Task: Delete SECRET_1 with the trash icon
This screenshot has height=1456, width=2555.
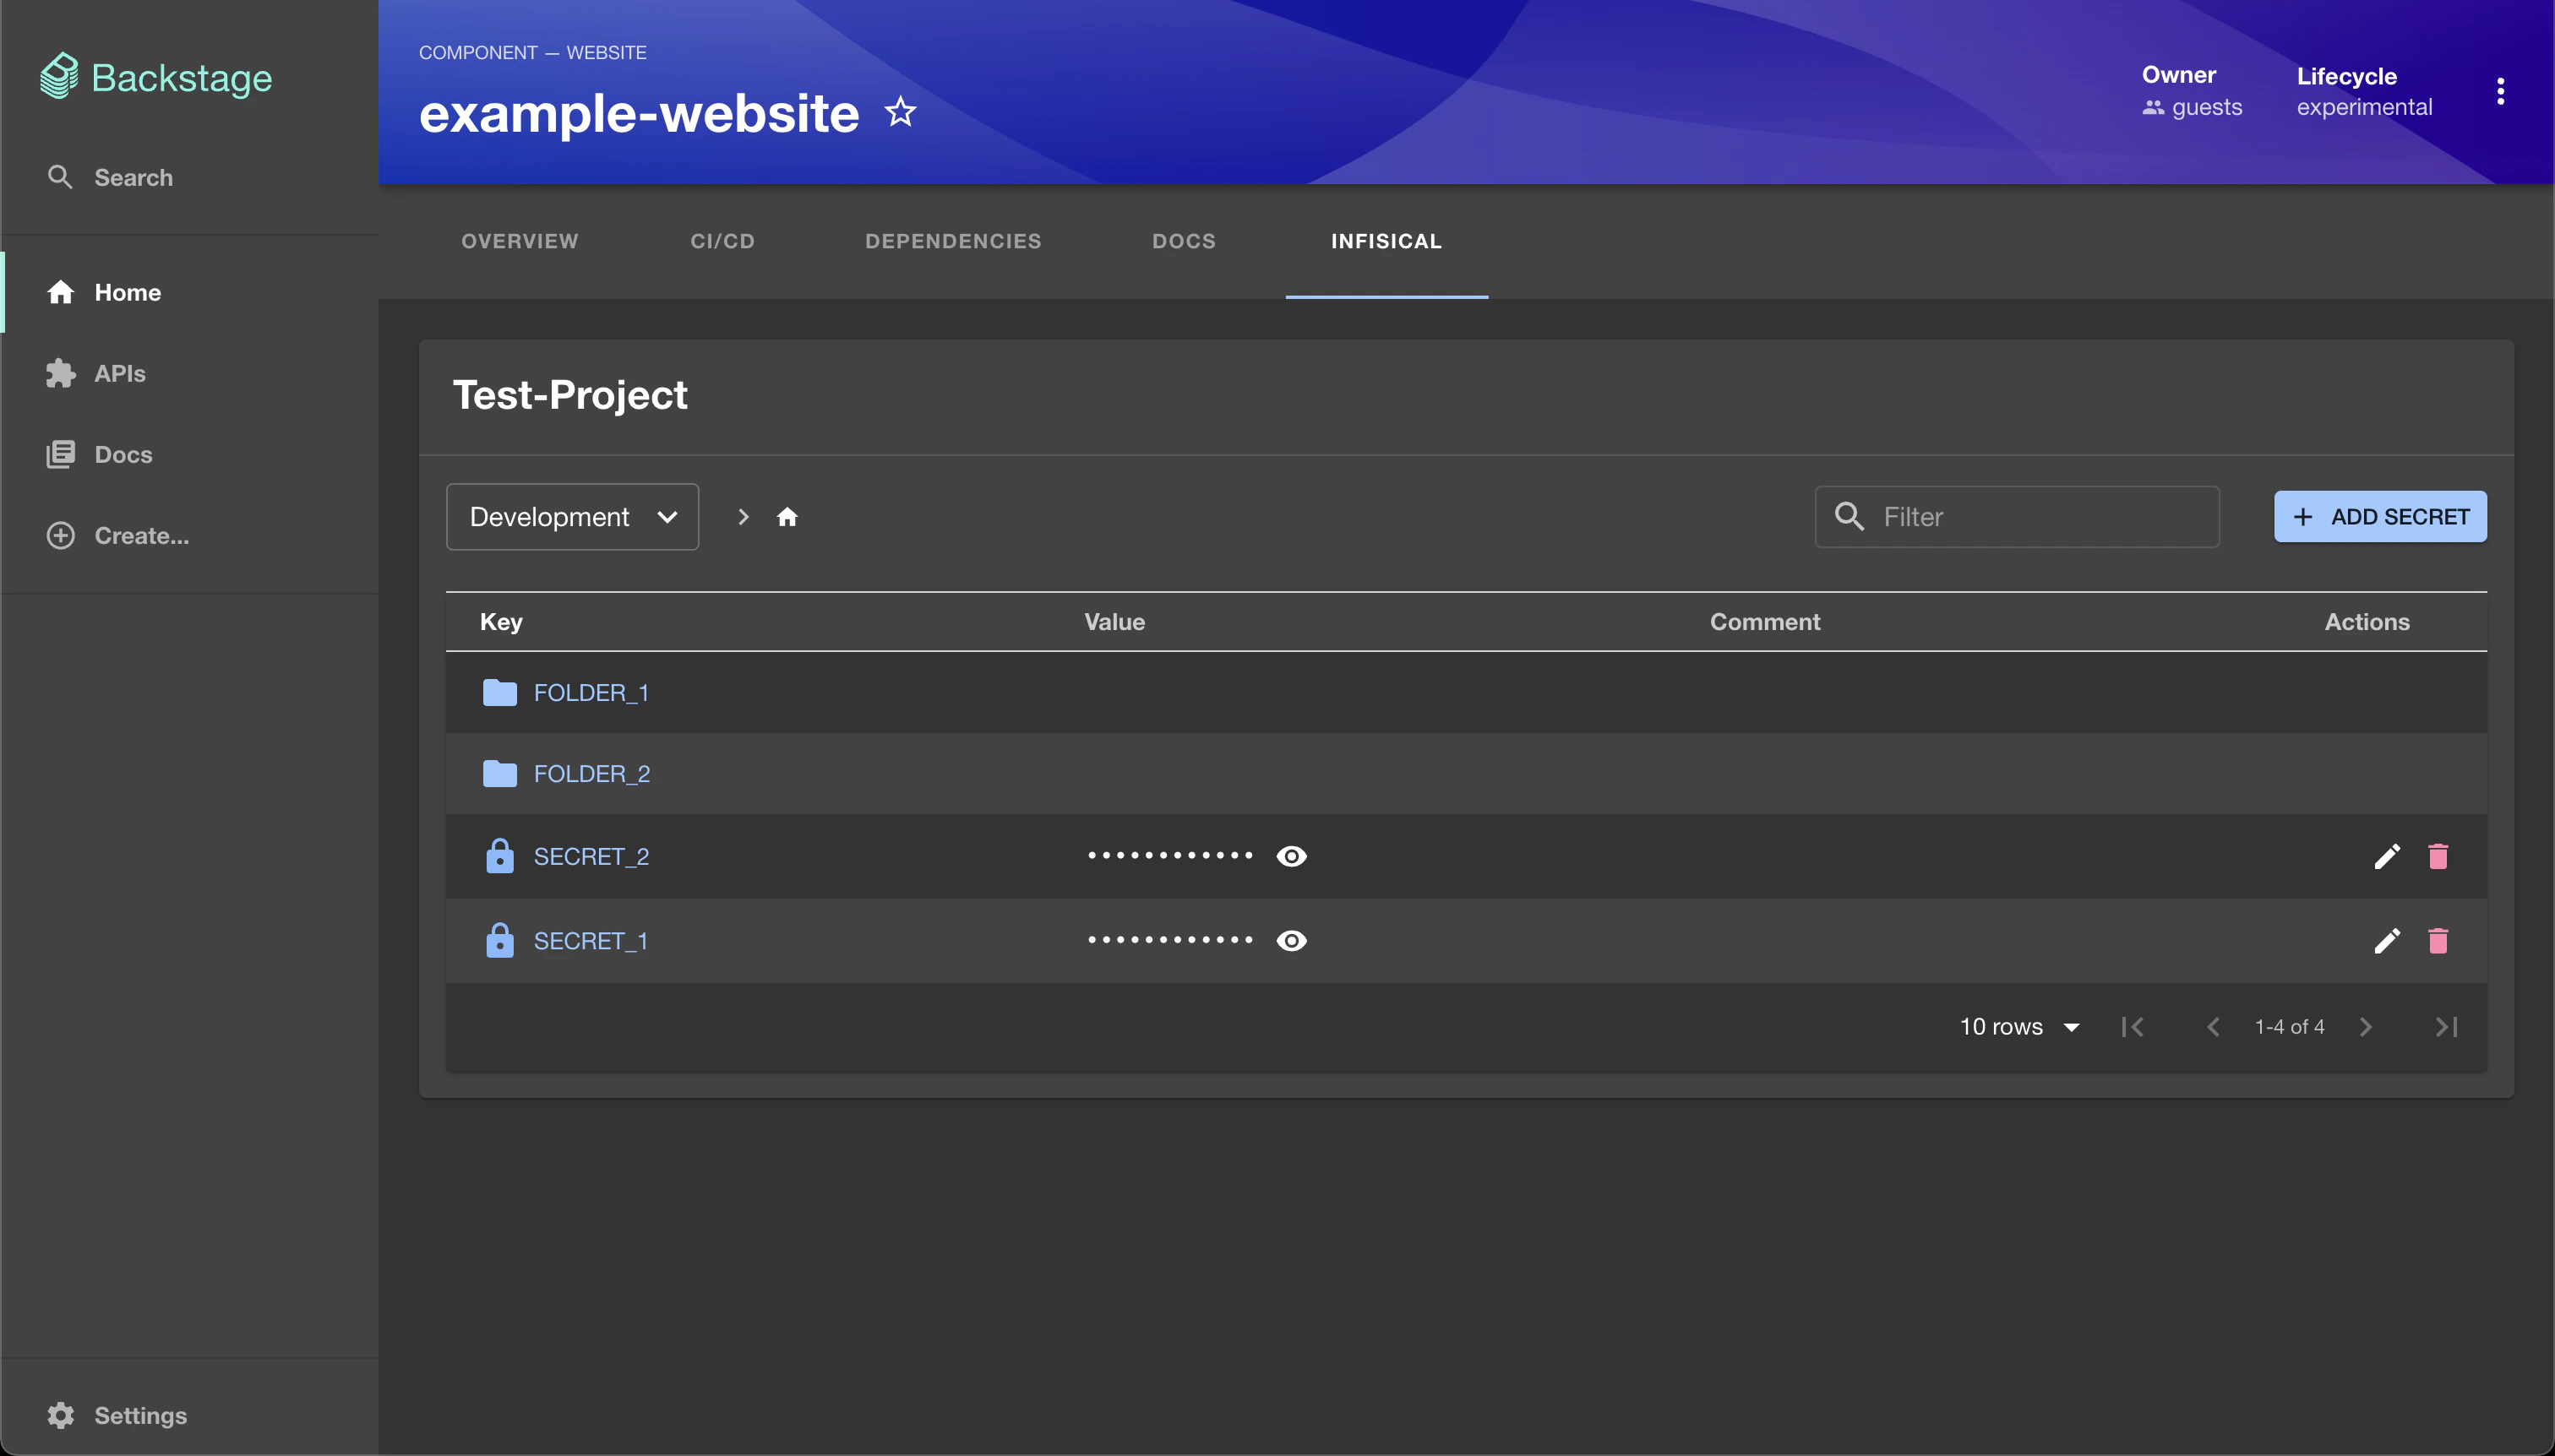Action: 2438,941
